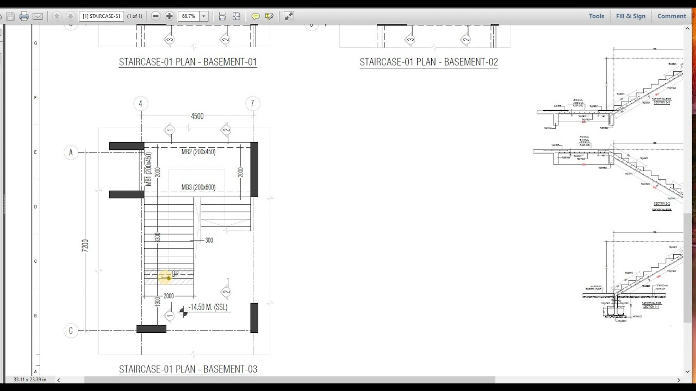Screen dimensions: 696x391
Task: Click the MB1 (200x450) vertical label
Action: [148, 170]
